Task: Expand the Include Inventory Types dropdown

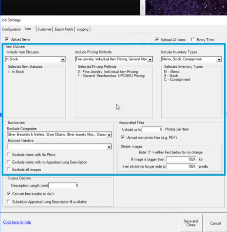Action: click(219, 60)
